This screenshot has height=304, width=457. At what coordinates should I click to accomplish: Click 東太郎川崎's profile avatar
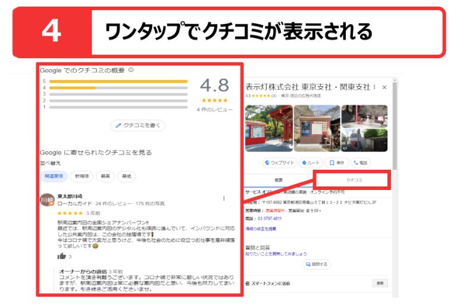pos(47,200)
